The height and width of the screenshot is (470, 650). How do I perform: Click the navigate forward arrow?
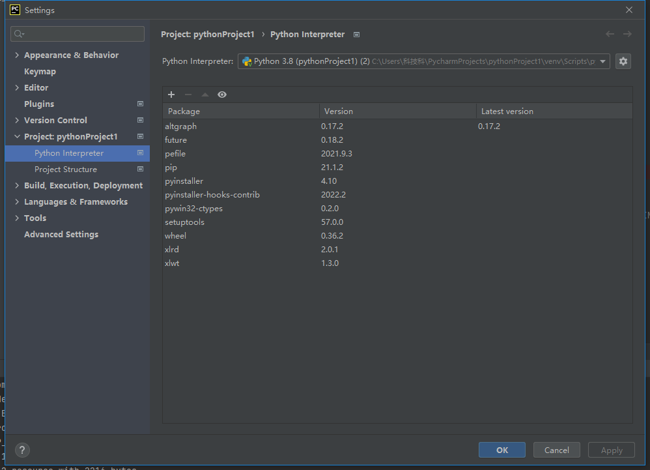627,34
